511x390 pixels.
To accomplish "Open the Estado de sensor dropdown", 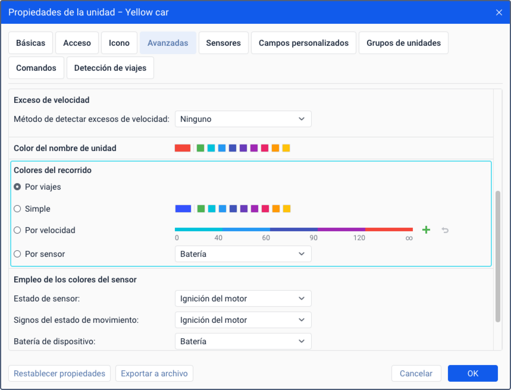I will tap(243, 298).
